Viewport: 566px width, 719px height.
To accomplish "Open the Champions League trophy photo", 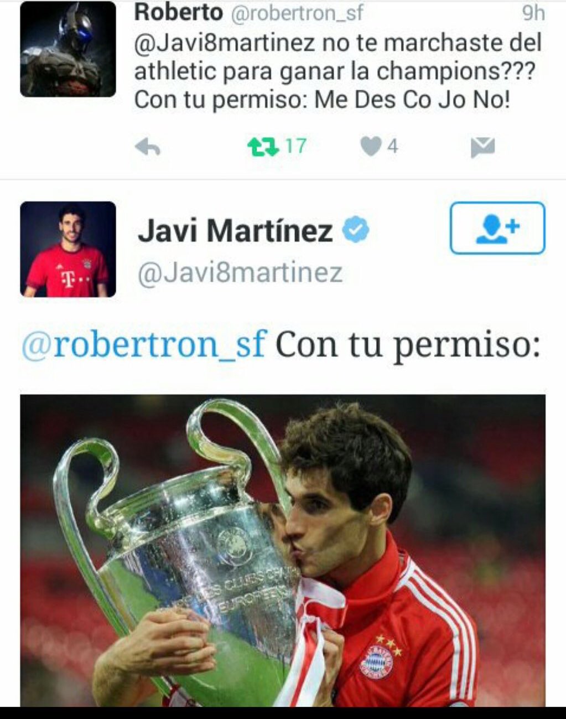I will pos(283,550).
